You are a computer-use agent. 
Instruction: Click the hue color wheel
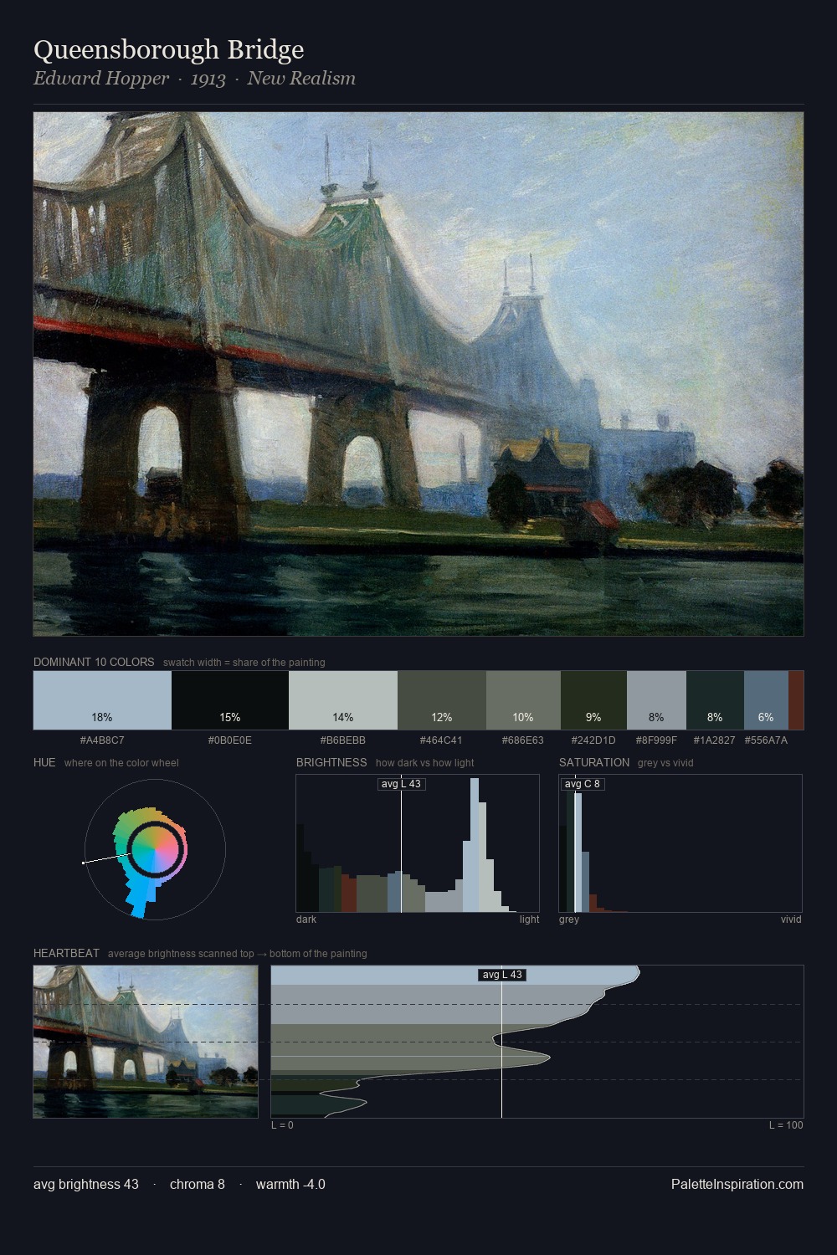[155, 849]
